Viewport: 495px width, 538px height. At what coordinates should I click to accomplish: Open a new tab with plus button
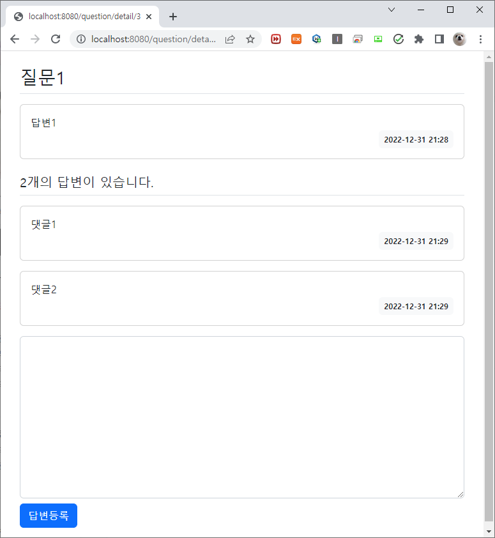click(x=173, y=17)
